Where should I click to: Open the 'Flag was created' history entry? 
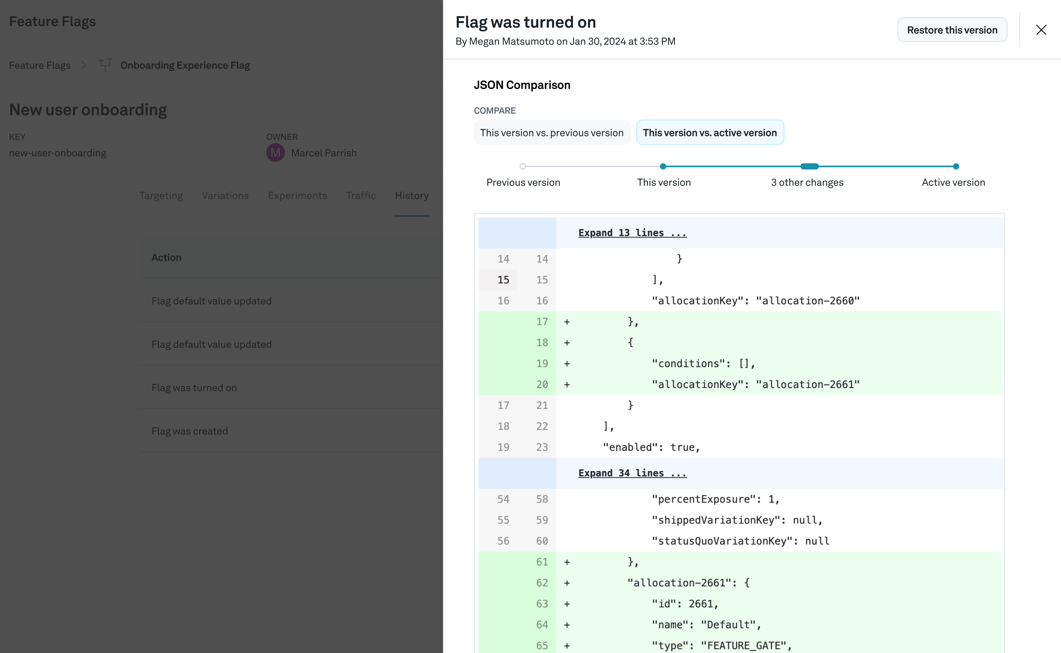pos(190,431)
